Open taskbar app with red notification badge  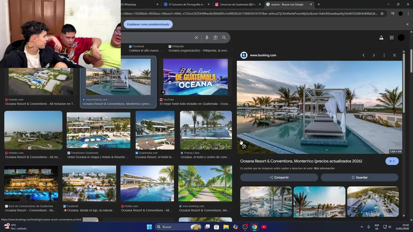(245, 227)
